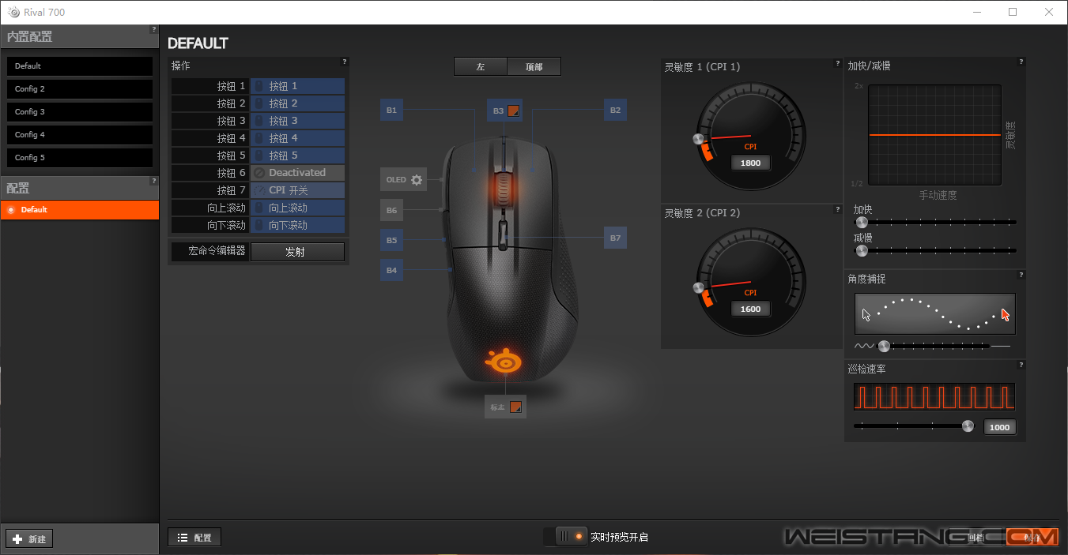
Task: Click the 巡检速率 polling rate slider handle
Action: click(x=968, y=426)
